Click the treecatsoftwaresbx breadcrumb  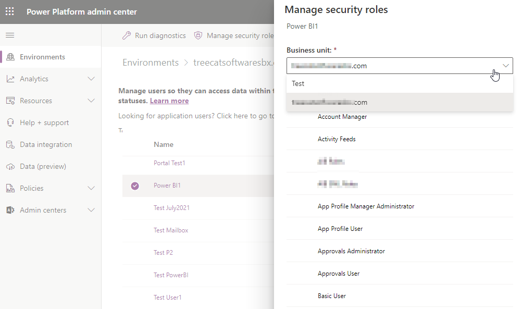[x=233, y=63]
